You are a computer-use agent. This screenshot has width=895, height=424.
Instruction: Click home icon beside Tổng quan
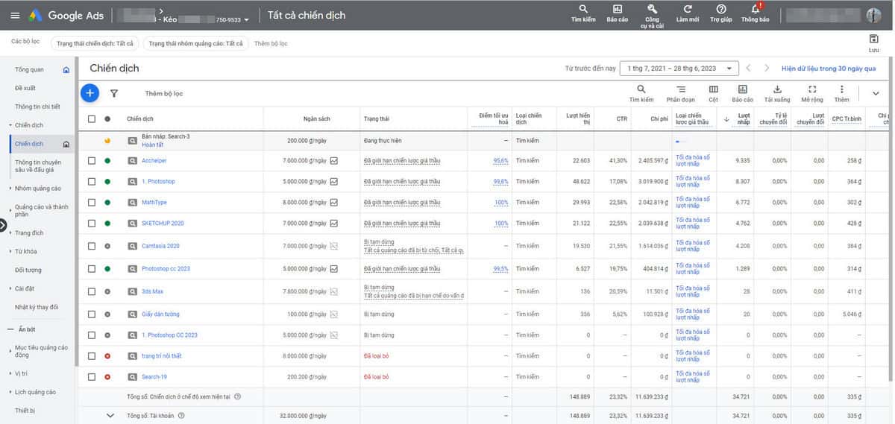point(66,70)
